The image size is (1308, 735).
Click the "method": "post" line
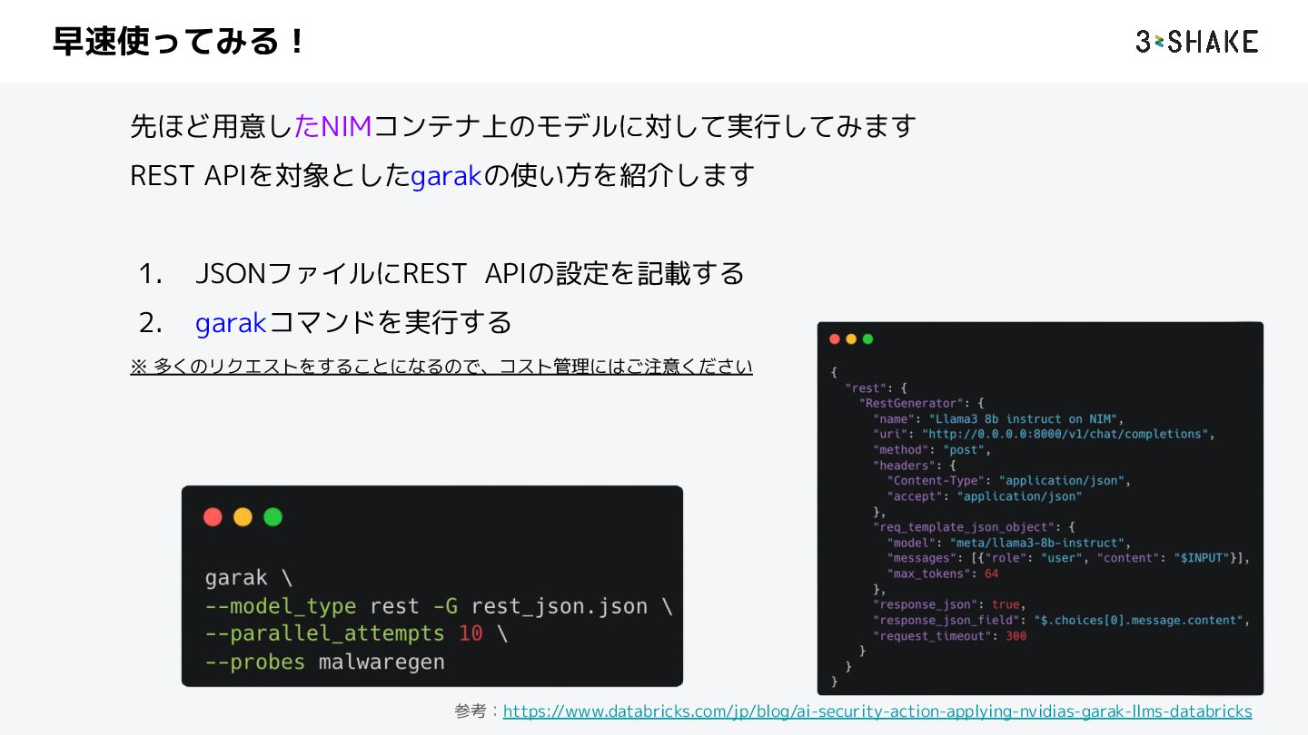point(932,450)
